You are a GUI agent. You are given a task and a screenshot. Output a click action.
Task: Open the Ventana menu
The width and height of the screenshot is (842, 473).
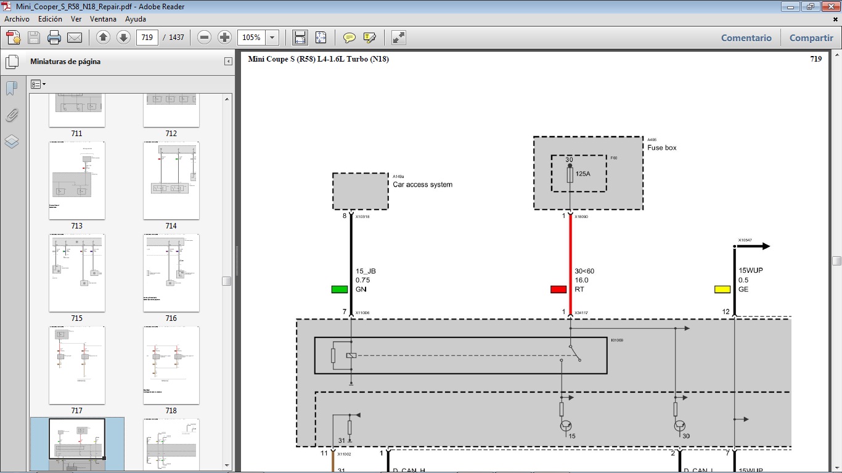click(103, 19)
